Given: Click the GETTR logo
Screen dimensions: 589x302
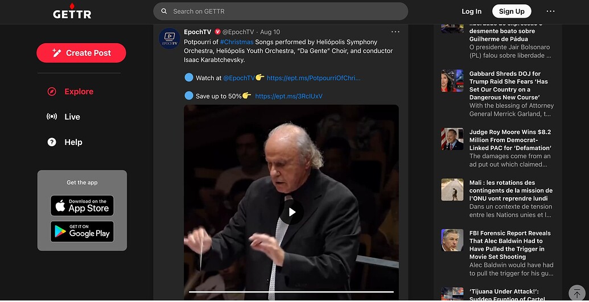Looking at the screenshot, I should coord(72,11).
